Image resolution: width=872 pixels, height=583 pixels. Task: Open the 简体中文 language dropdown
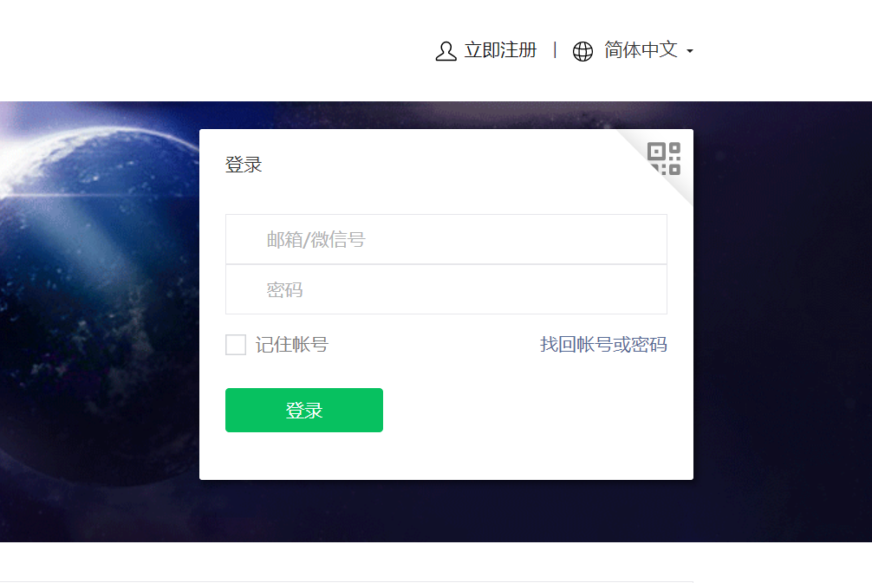pyautogui.click(x=641, y=50)
